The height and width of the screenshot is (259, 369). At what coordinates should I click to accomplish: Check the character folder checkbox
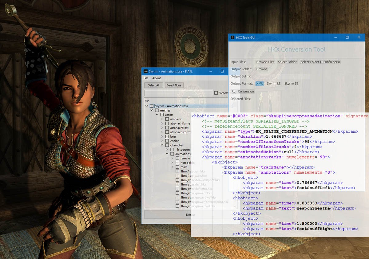[167, 145]
